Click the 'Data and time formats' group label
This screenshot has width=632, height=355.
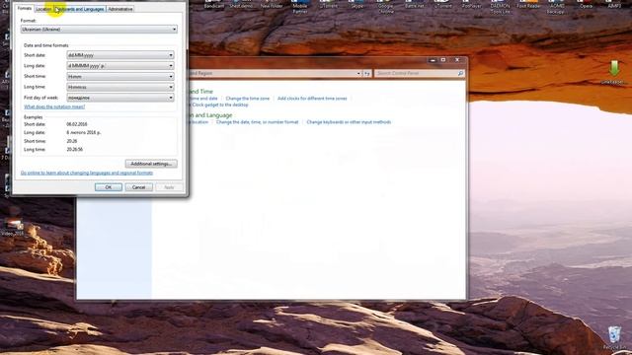click(x=46, y=45)
